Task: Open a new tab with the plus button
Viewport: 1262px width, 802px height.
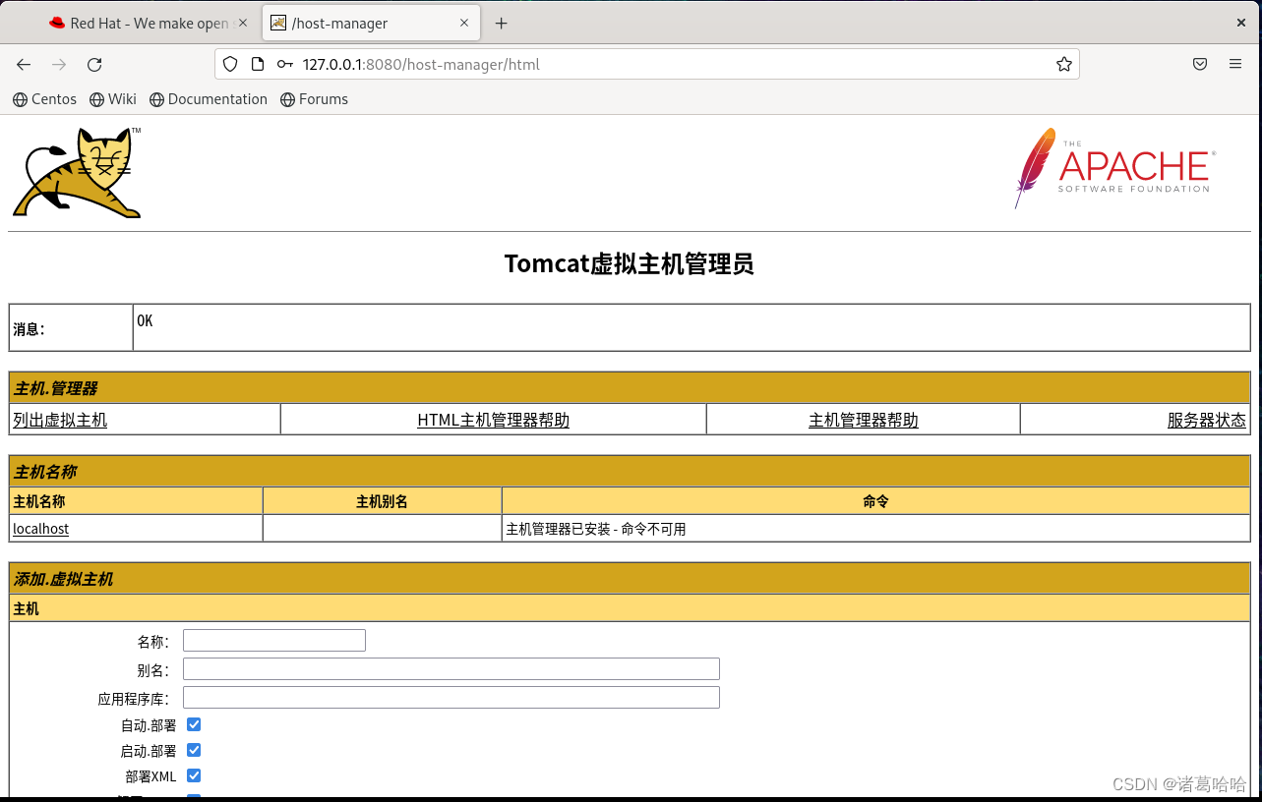Action: click(501, 23)
